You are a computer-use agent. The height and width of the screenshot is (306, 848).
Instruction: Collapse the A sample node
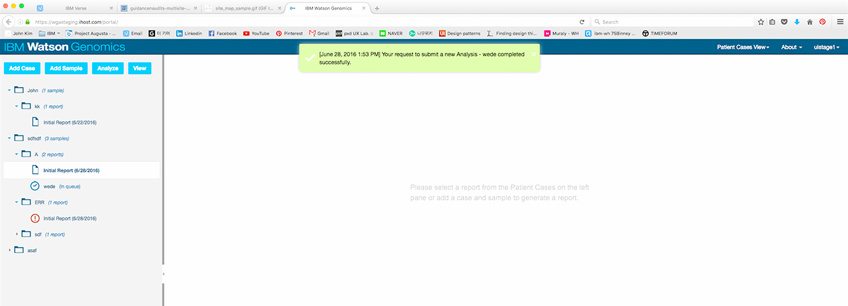(x=17, y=154)
